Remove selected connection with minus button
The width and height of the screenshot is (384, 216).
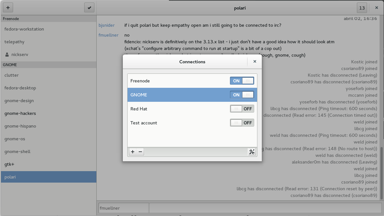coord(140,152)
